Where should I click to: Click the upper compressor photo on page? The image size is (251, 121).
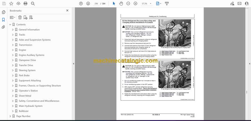tap(175, 33)
